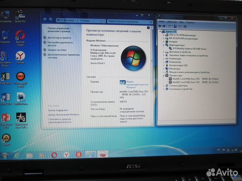Launch Yandex browser from the taskbar

67,155
